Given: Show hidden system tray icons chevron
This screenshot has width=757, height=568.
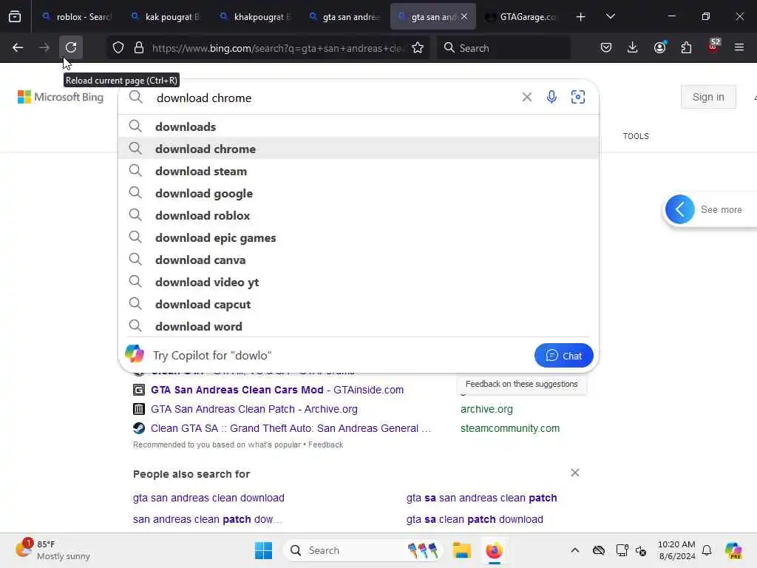Looking at the screenshot, I should pos(574,550).
